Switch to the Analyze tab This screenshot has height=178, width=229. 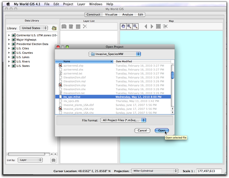coord(128,15)
